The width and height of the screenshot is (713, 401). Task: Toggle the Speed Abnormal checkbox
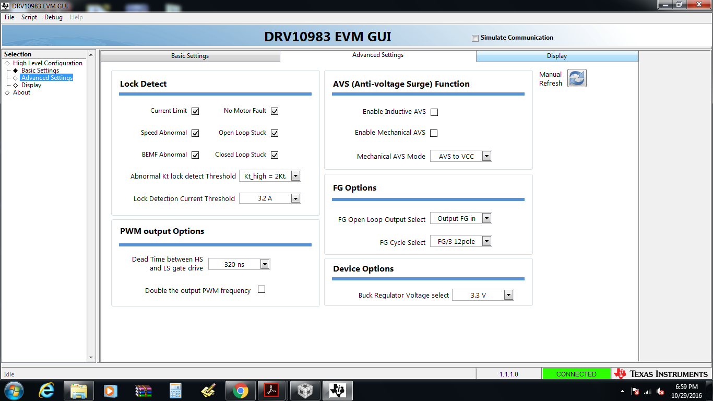click(x=195, y=133)
